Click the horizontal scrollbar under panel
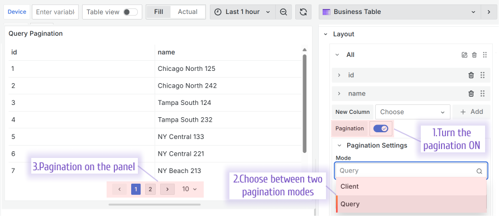The width and height of the screenshot is (499, 216). point(155,204)
